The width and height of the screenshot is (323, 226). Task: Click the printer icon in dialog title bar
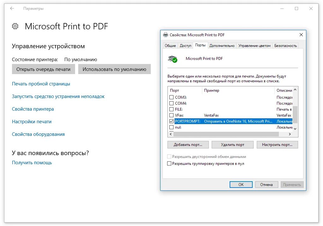click(x=165, y=35)
